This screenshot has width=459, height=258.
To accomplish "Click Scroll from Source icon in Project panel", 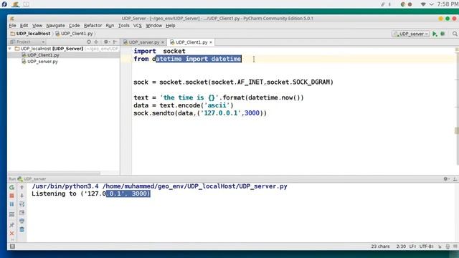I will click(x=89, y=42).
